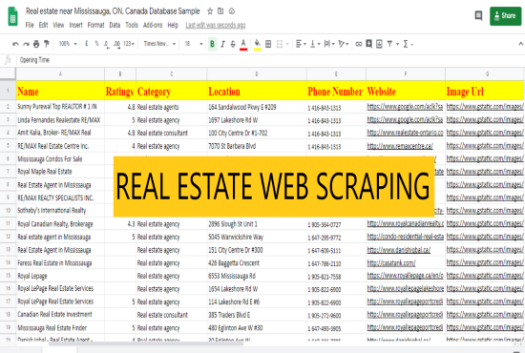Open the danishiqbal.ca link in row 13
This screenshot has width=525, height=353.
point(399,250)
